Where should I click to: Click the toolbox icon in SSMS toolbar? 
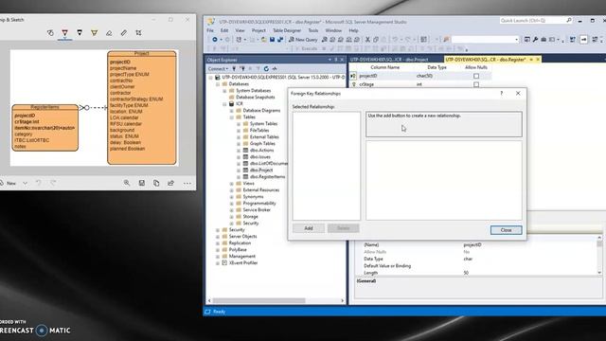pyautogui.click(x=544, y=40)
